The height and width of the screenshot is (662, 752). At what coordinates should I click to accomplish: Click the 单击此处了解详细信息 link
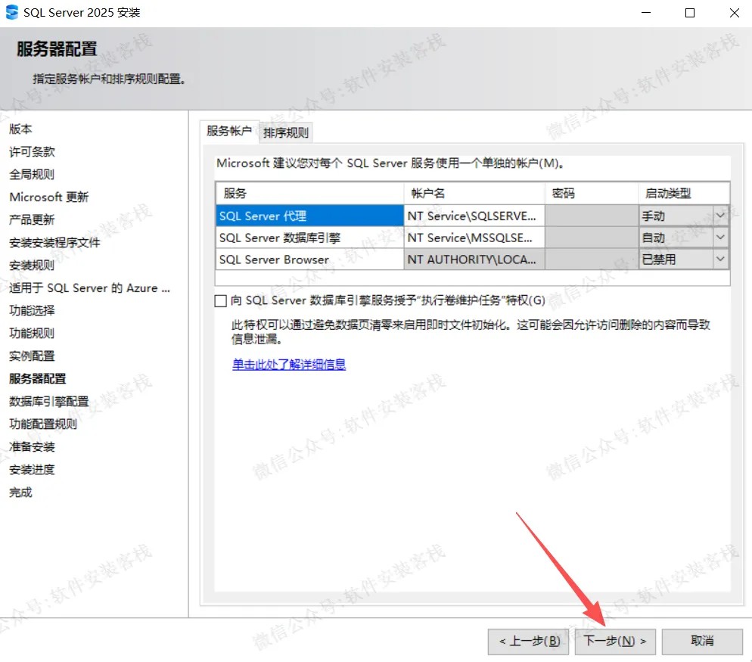(x=289, y=364)
